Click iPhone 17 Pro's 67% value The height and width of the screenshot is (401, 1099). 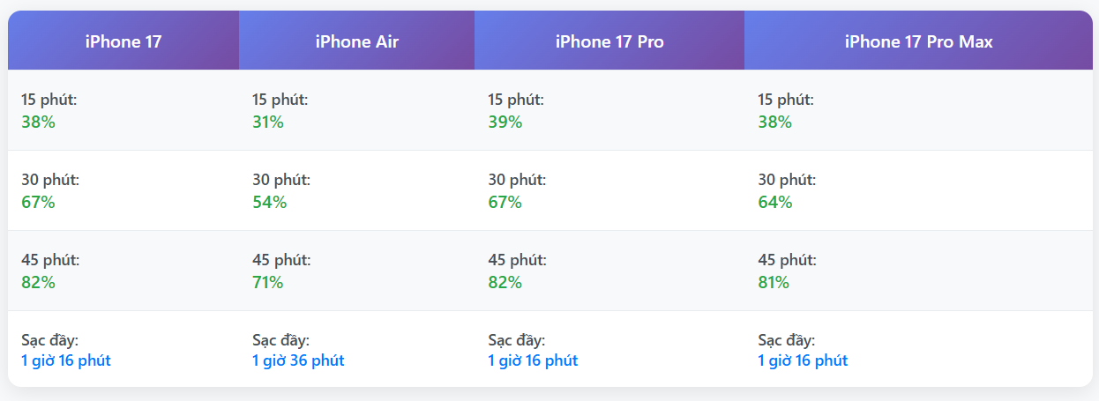(505, 202)
